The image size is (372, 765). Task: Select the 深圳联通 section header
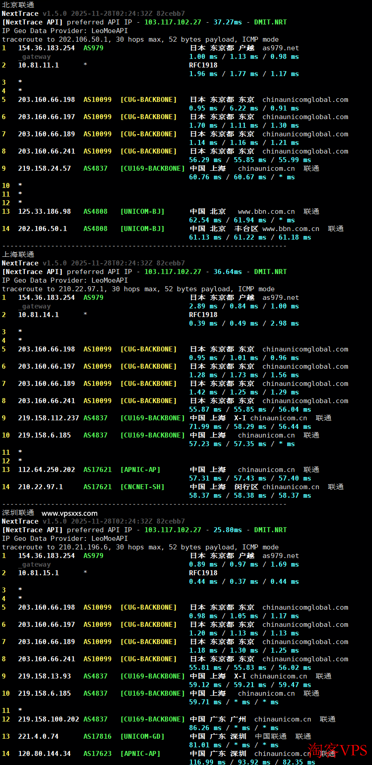pos(18,513)
